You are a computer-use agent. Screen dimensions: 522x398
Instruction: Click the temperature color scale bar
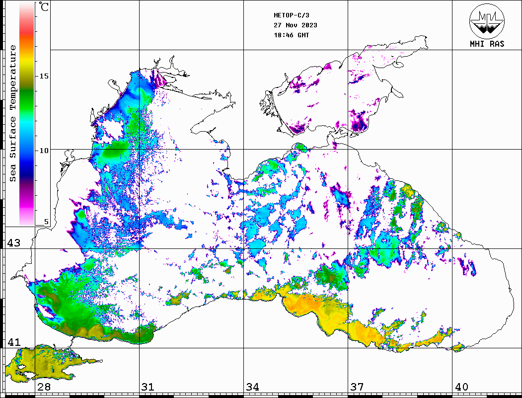(x=27, y=114)
